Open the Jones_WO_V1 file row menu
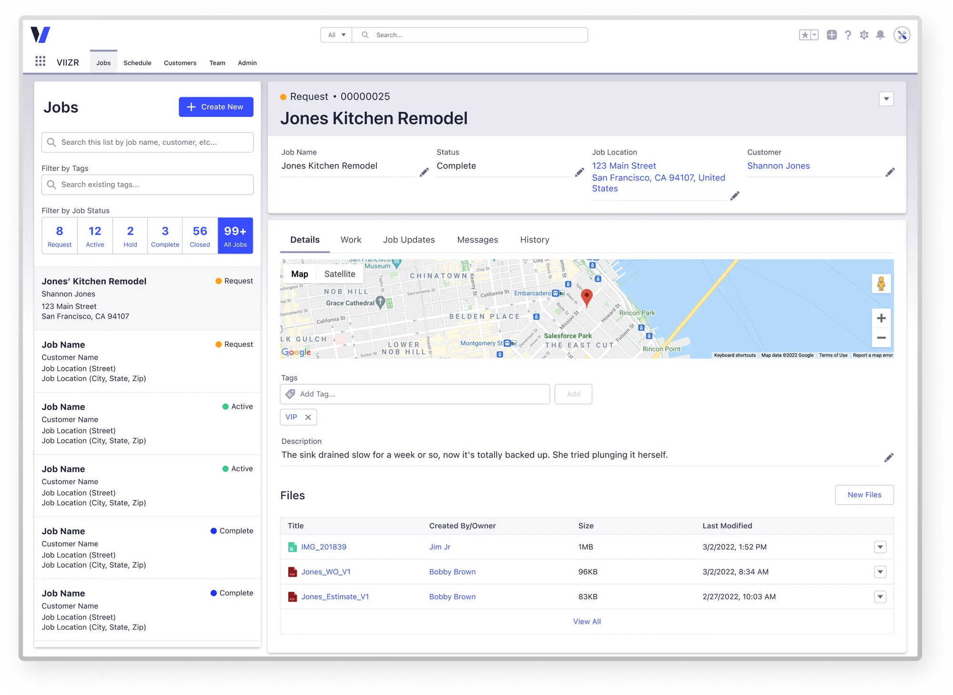Screen dimensions: 953x695 pyautogui.click(x=880, y=572)
